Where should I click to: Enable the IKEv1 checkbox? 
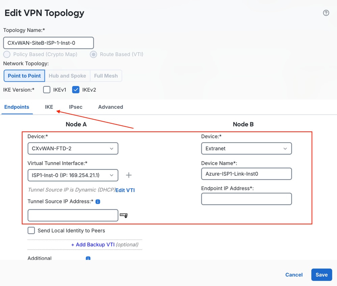(x=47, y=90)
